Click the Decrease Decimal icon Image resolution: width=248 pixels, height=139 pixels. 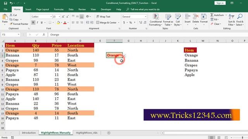[145, 22]
